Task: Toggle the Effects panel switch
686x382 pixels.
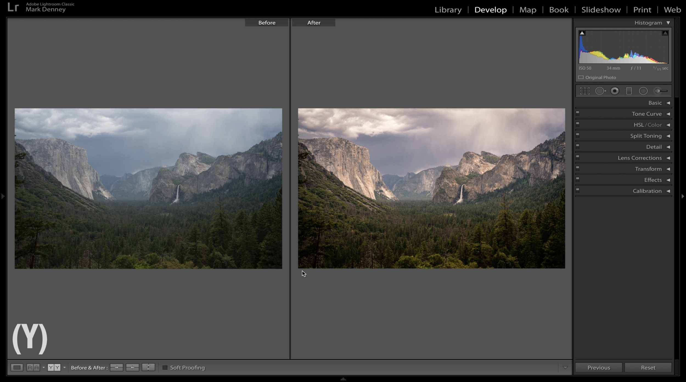Action: (578, 179)
